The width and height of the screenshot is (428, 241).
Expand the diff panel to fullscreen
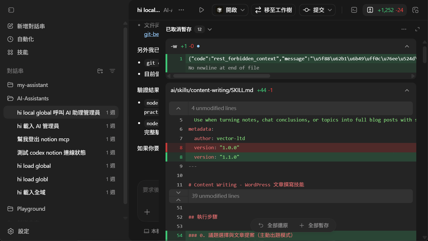click(x=417, y=29)
